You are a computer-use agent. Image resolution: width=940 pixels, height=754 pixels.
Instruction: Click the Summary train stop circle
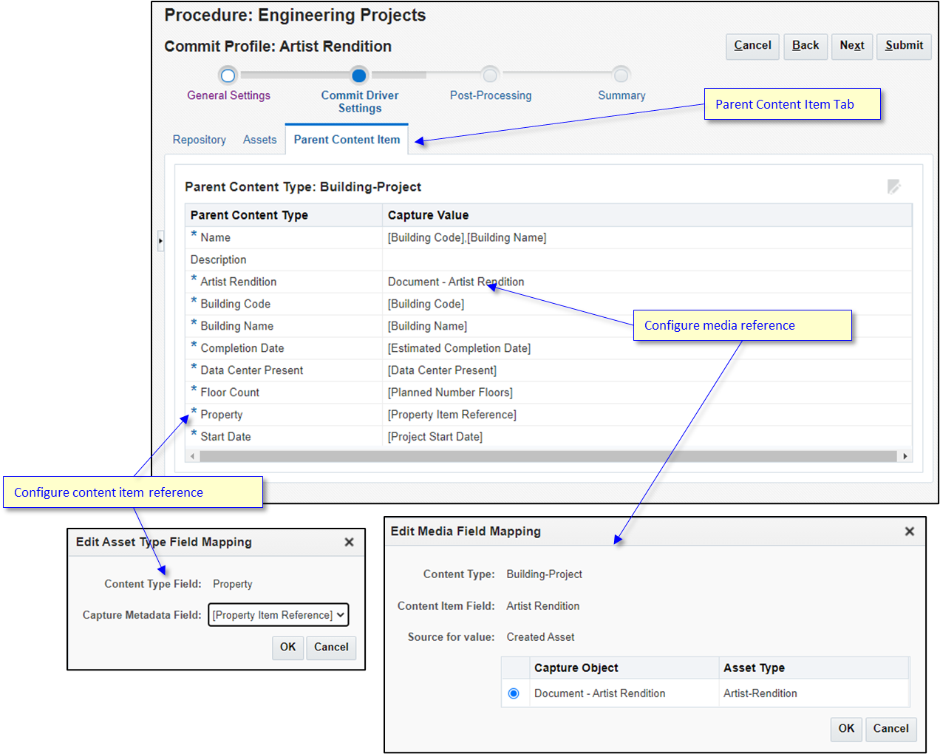pyautogui.click(x=621, y=75)
